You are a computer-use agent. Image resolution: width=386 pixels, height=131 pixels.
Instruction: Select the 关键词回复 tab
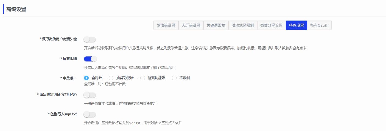216,25
